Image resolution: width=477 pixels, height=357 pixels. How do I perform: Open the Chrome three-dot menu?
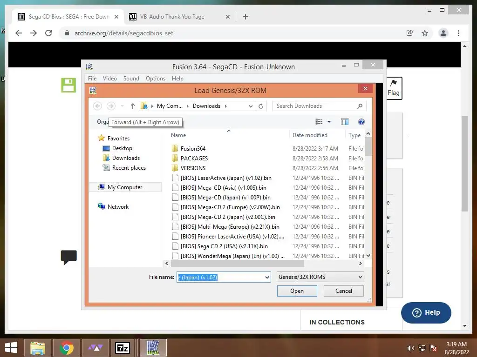coord(458,33)
